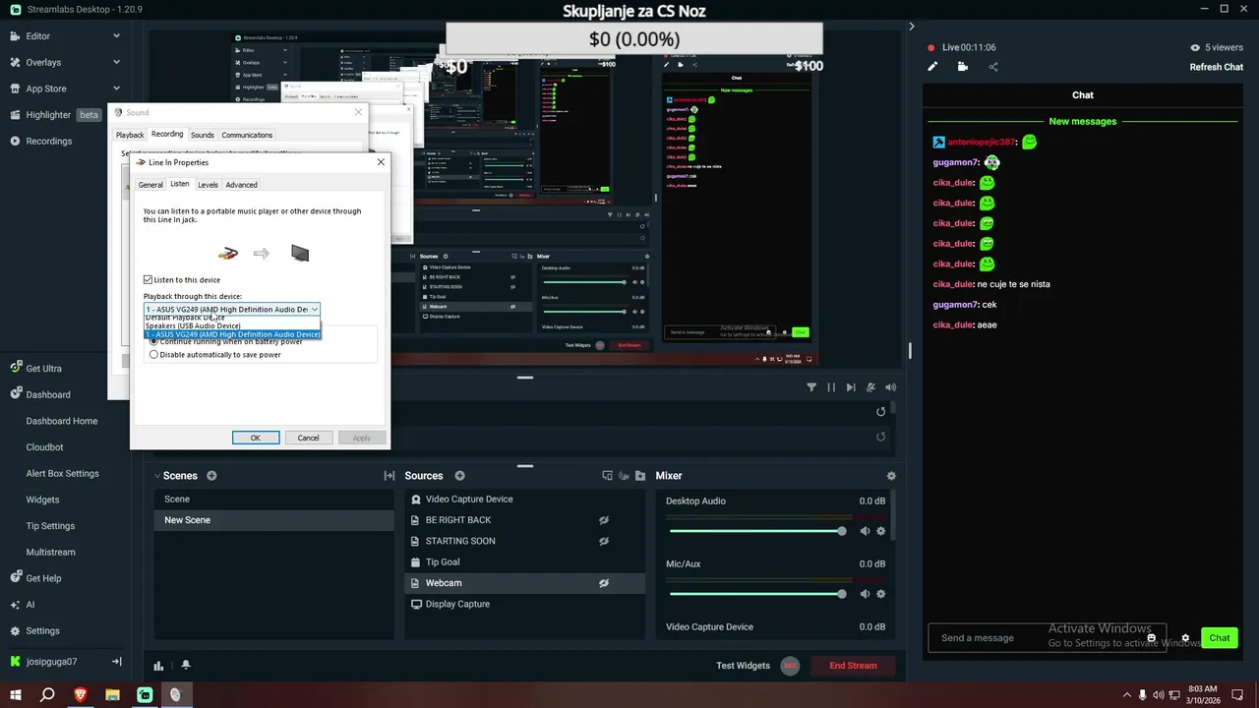Expand the Overlays sidebar chevron

(116, 62)
